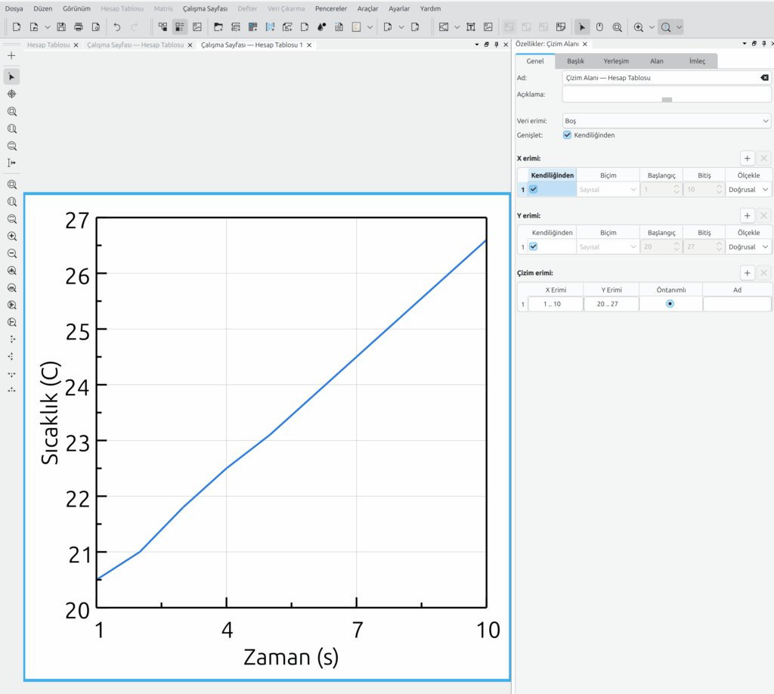Add a new Çizim erimi with plus button
This screenshot has height=694, width=774.
(748, 273)
